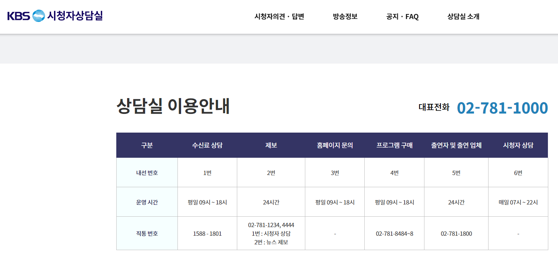
Task: Click the 대표전화 label
Action: click(434, 107)
